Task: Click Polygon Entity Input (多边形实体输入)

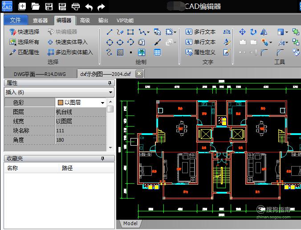Action: (70, 52)
